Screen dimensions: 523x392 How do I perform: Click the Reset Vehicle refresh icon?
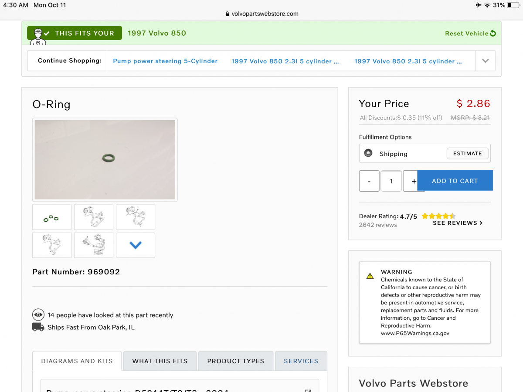click(493, 34)
